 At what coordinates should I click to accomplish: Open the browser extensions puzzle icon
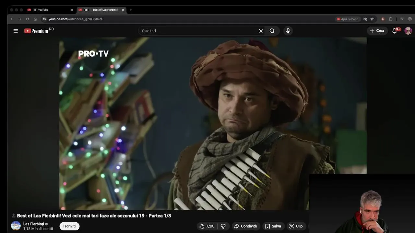click(x=391, y=19)
